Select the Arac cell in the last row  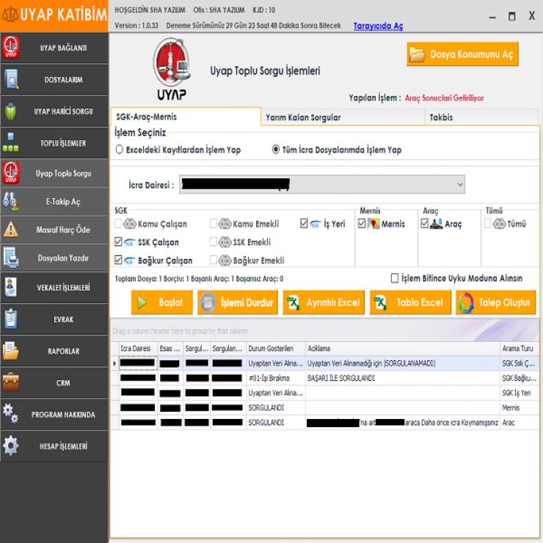point(520,423)
